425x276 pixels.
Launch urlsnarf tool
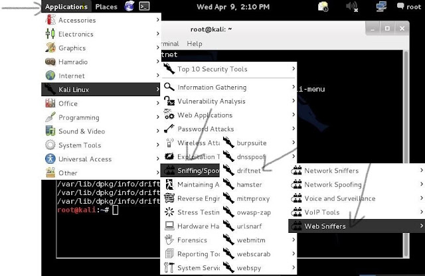(250, 226)
